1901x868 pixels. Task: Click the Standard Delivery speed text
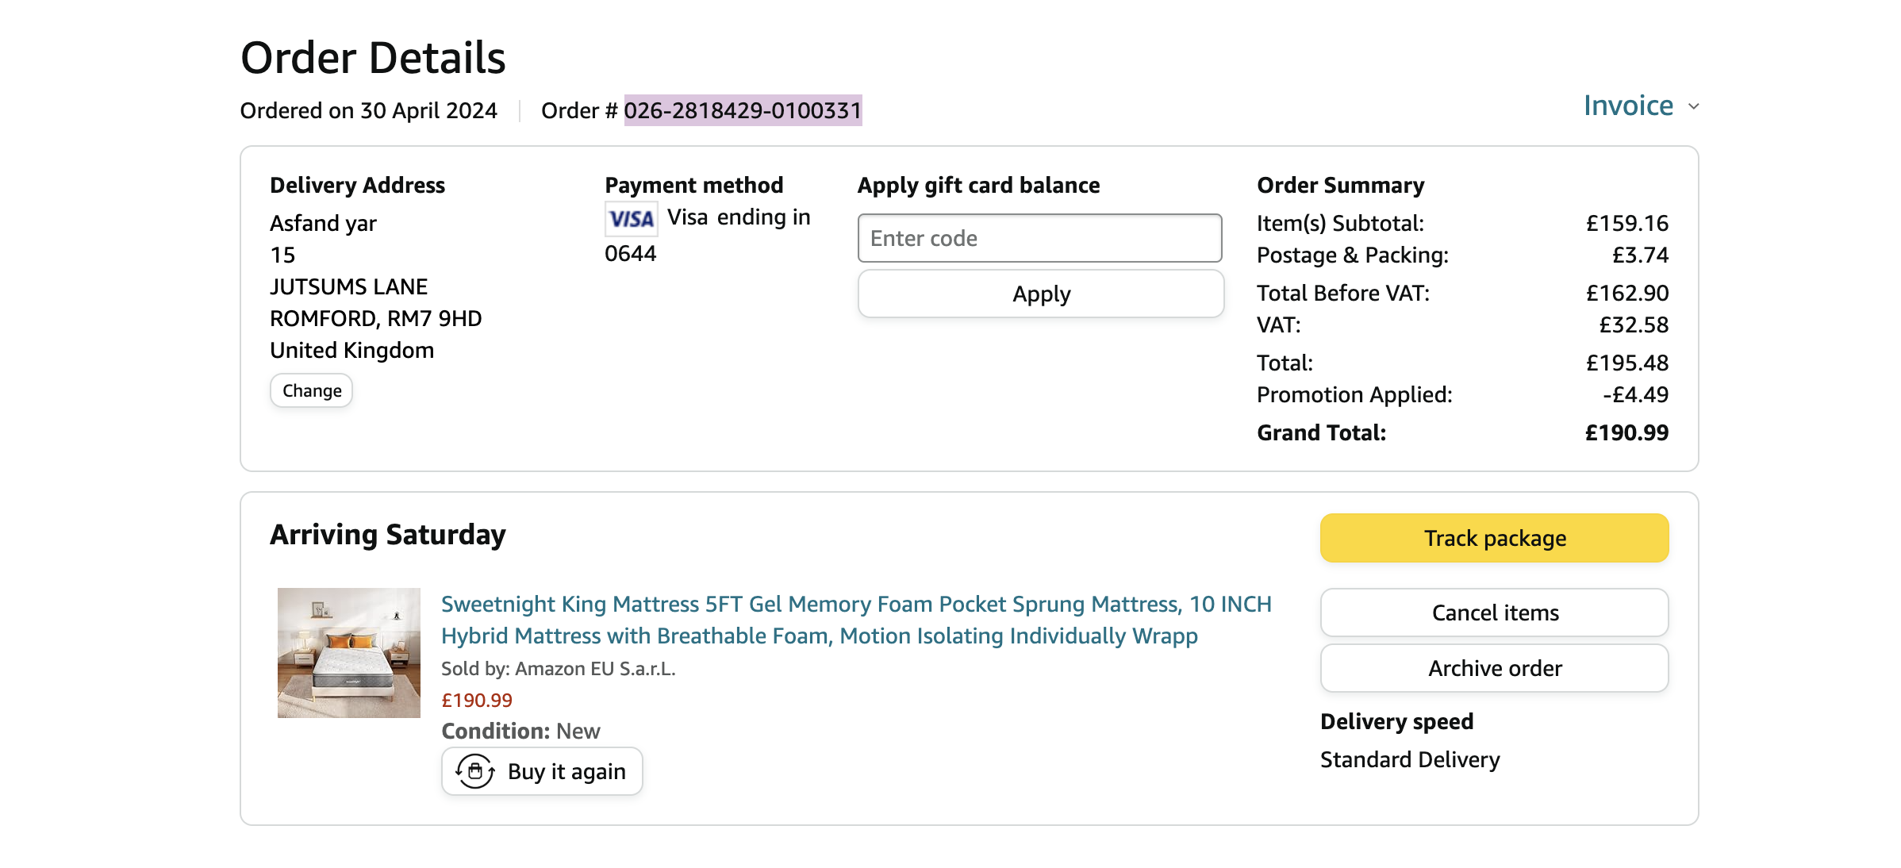pyautogui.click(x=1410, y=759)
